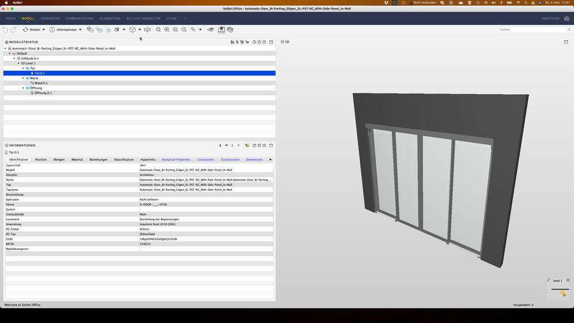
Task: Click the layers stack icon in toolbar
Action: click(x=230, y=29)
